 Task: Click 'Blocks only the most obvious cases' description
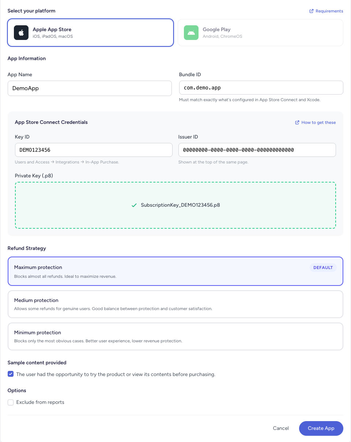click(x=98, y=341)
